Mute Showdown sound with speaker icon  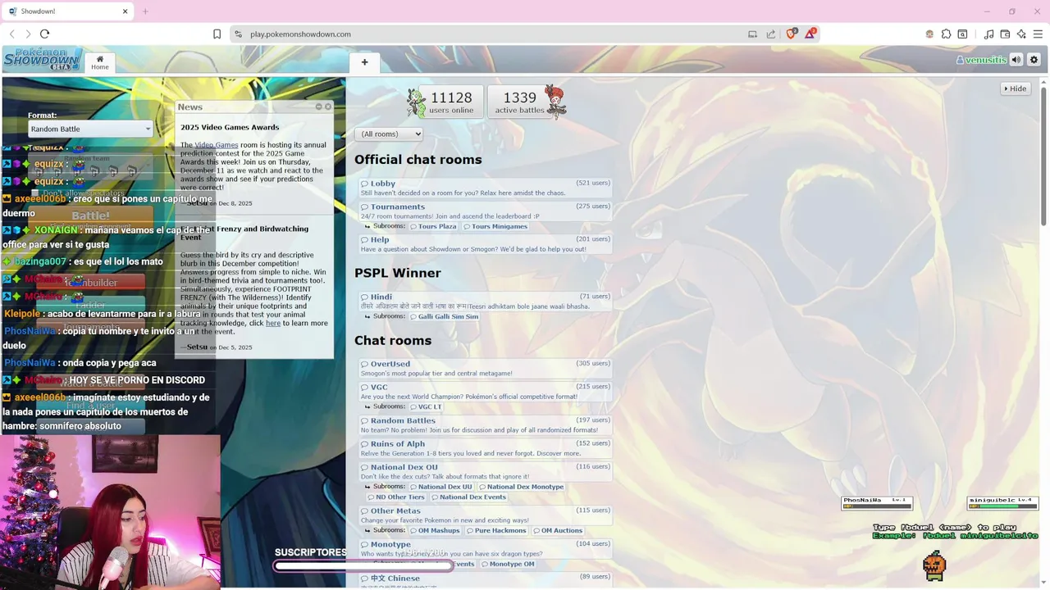point(1016,60)
